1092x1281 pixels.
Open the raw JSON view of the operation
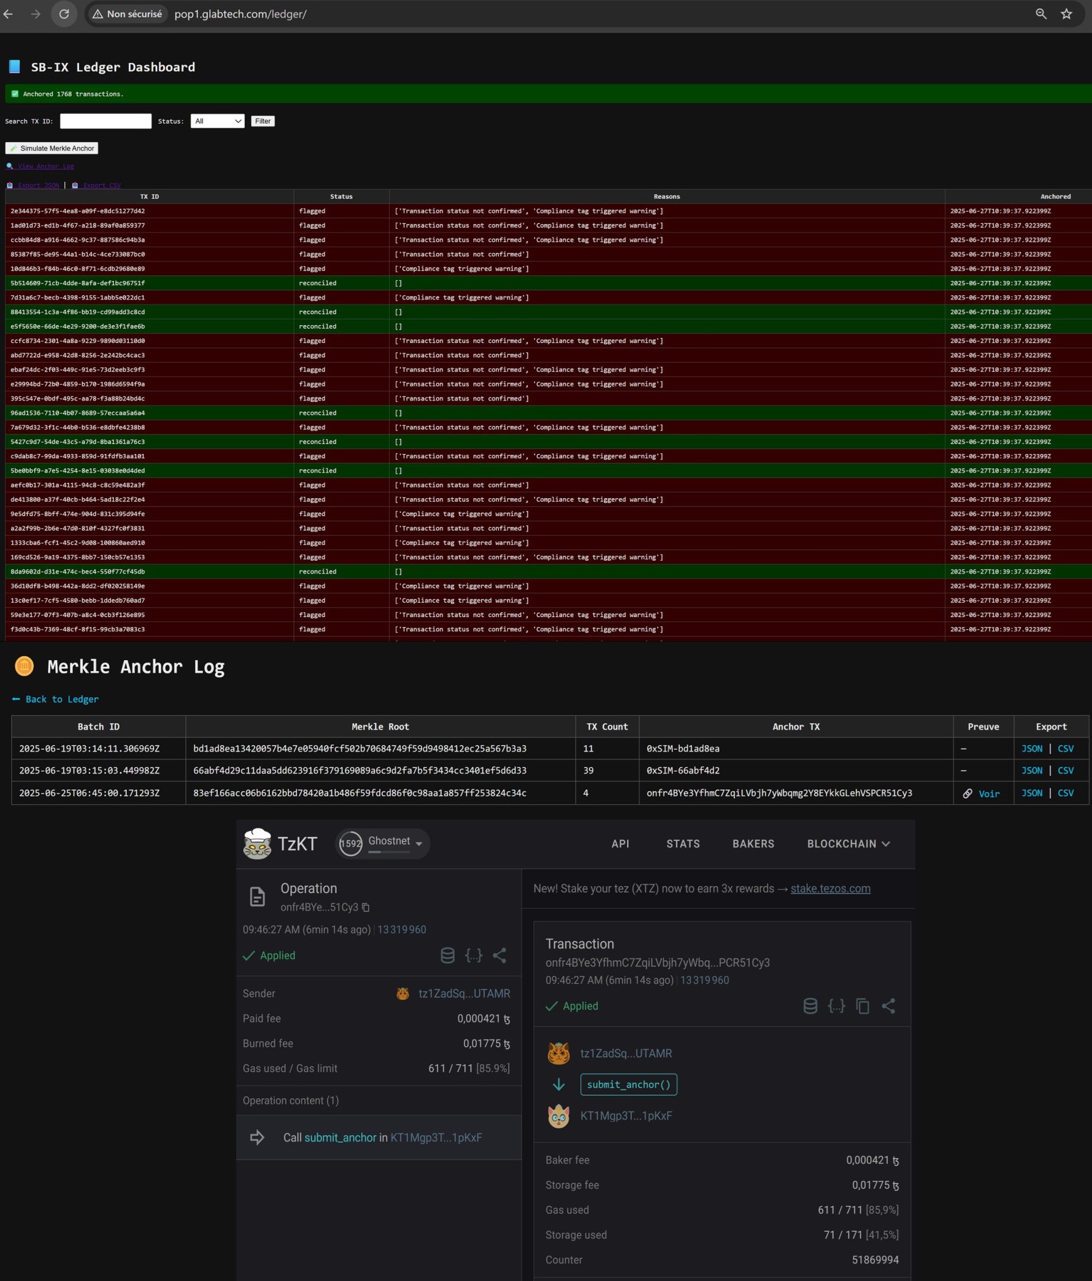(x=474, y=956)
